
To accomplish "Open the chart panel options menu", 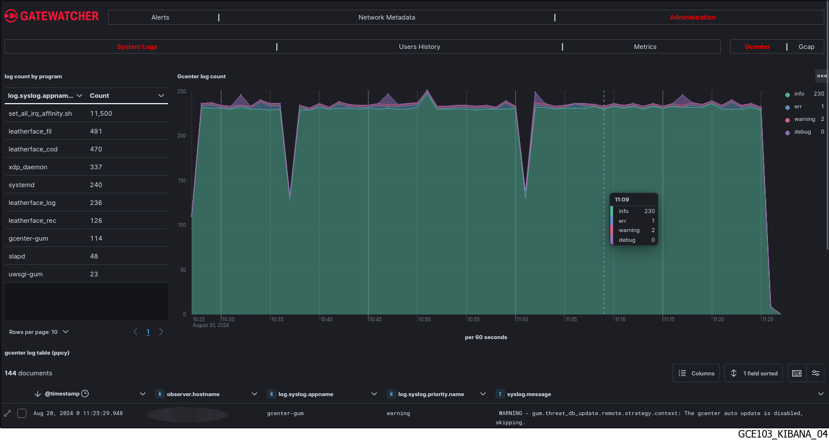I will pyautogui.click(x=822, y=75).
